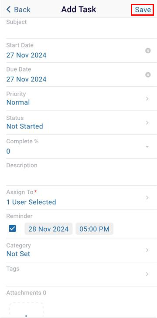Open Status options via its chevron
The width and height of the screenshot is (157, 318).
coord(147,123)
